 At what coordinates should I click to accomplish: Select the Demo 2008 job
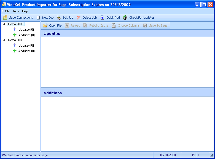point(16,24)
